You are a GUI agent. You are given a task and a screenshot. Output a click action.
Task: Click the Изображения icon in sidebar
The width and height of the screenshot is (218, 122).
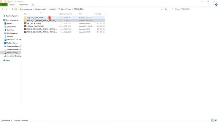tap(5, 33)
